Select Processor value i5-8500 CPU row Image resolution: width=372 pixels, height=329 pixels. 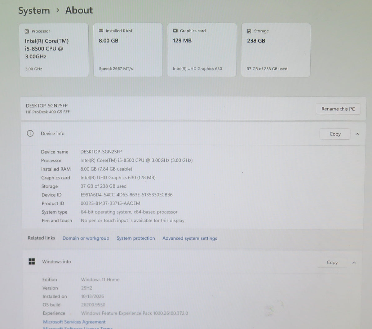[136, 160]
